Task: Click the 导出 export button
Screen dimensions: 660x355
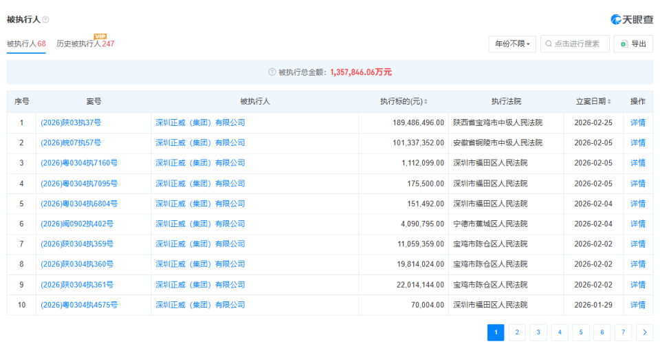Action: coord(633,44)
